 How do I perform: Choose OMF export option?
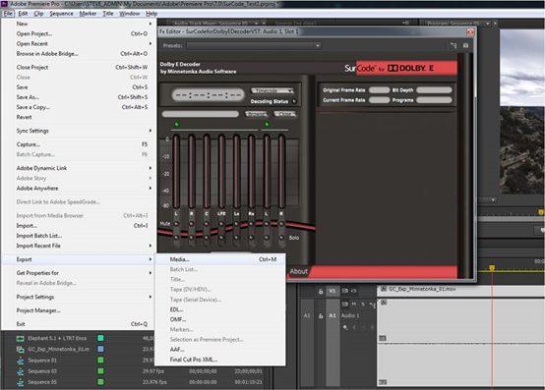pyautogui.click(x=220, y=319)
